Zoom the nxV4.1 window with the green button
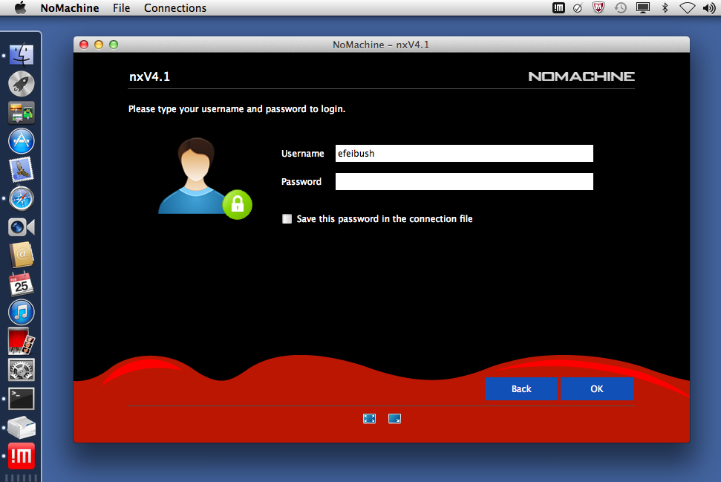 tap(113, 44)
